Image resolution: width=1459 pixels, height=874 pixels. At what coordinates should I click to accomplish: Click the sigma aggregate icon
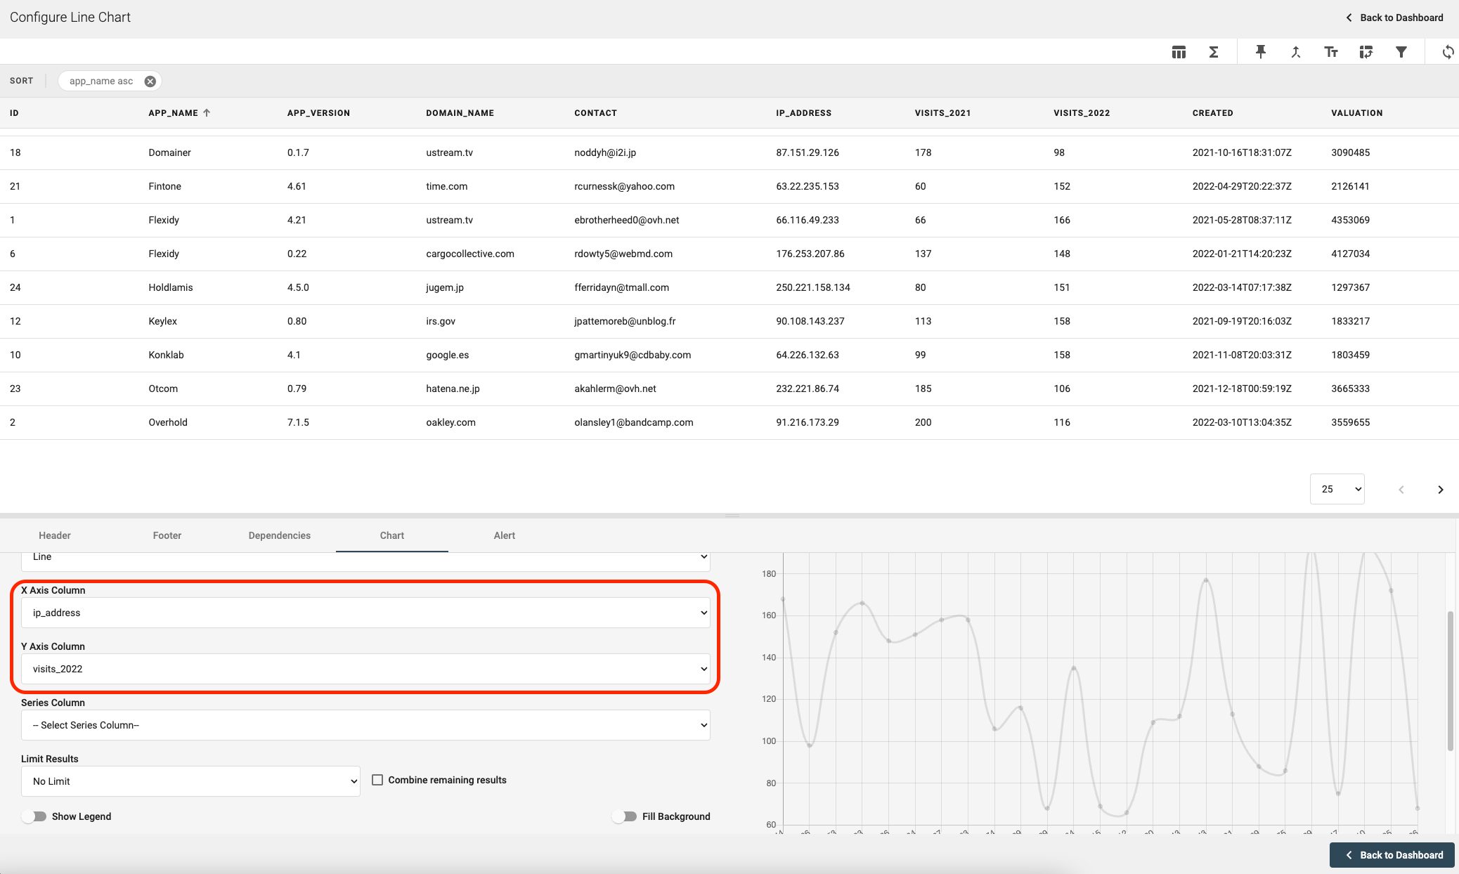(x=1214, y=52)
